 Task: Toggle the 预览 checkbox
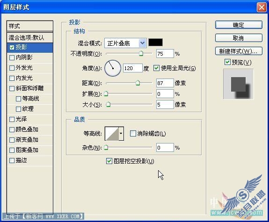click(x=227, y=62)
